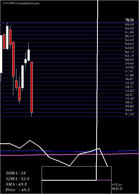This screenshot has width=139, height=194.
Task: Click the 12MA : 52.3 readout
Action: click(x=18, y=179)
